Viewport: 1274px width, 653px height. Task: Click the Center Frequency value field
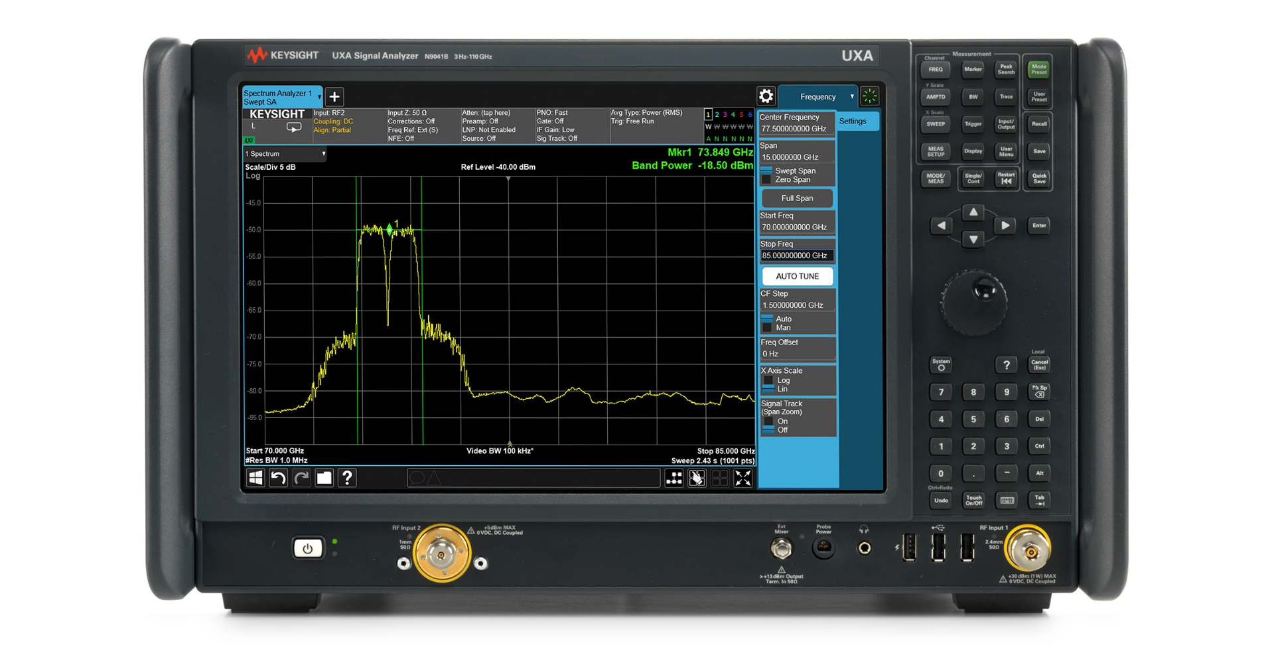(797, 129)
